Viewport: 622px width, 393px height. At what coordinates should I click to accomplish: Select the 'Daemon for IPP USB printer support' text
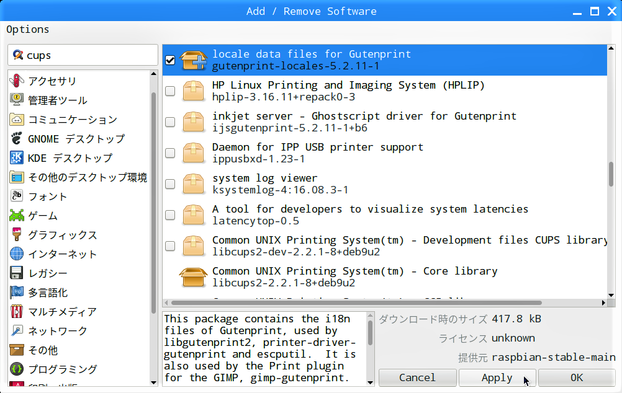click(x=318, y=147)
